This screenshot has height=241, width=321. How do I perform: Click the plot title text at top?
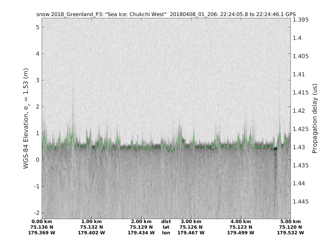[x=166, y=14]
